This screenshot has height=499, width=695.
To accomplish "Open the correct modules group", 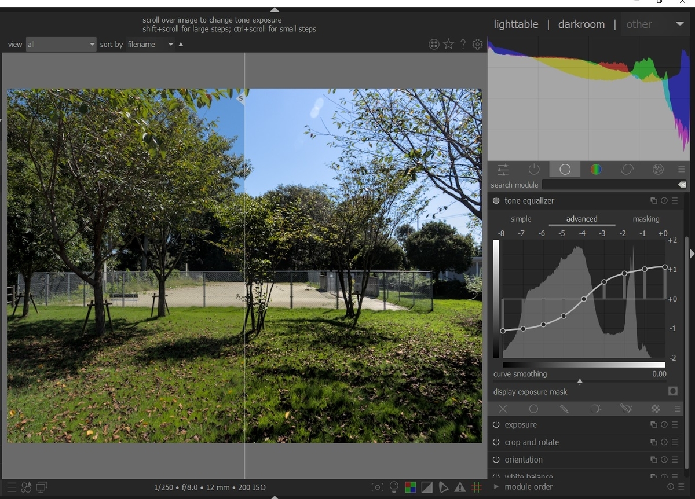I will [x=627, y=169].
